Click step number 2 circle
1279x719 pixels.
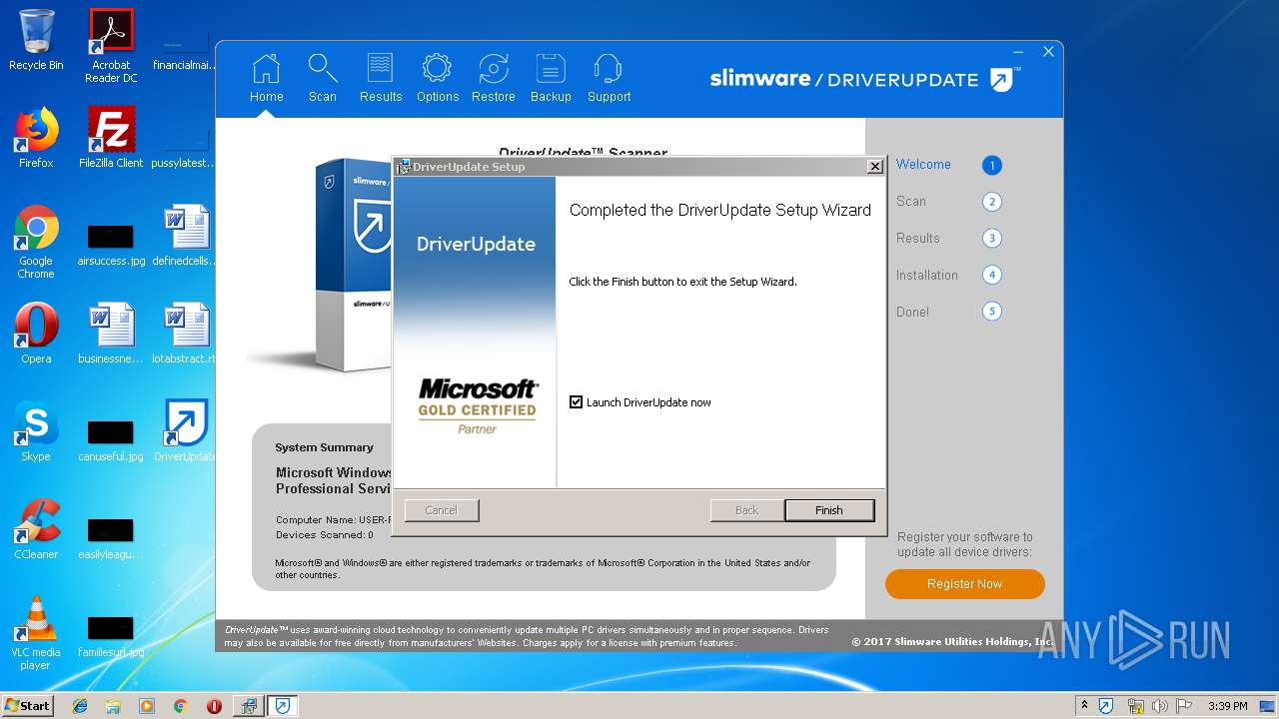click(991, 202)
